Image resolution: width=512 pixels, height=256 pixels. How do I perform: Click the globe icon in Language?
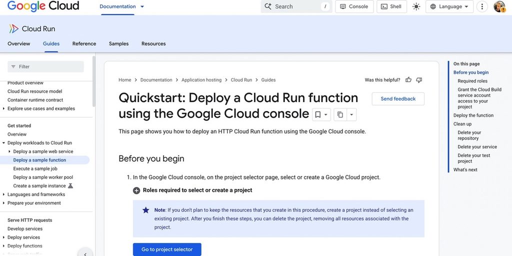coord(433,6)
